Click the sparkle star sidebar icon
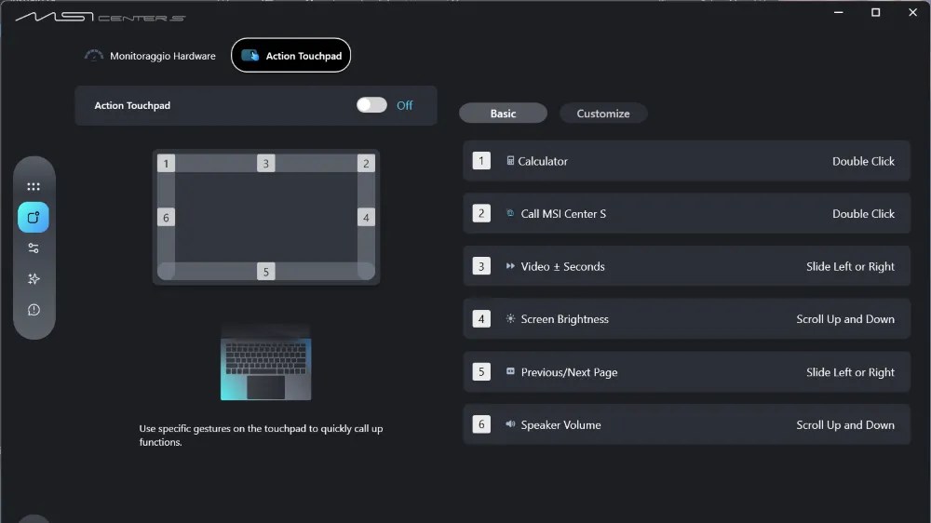Viewport: 931px width, 523px height. click(34, 279)
